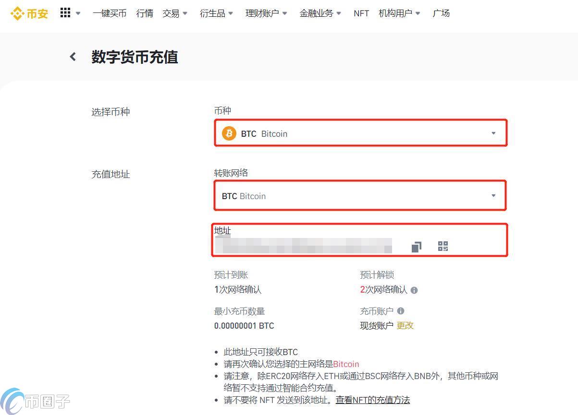Expand the 衍生品 menu
The image size is (578, 415).
tap(217, 13)
